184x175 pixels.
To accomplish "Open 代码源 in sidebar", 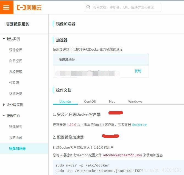I will pyautogui.click(x=14, y=83).
